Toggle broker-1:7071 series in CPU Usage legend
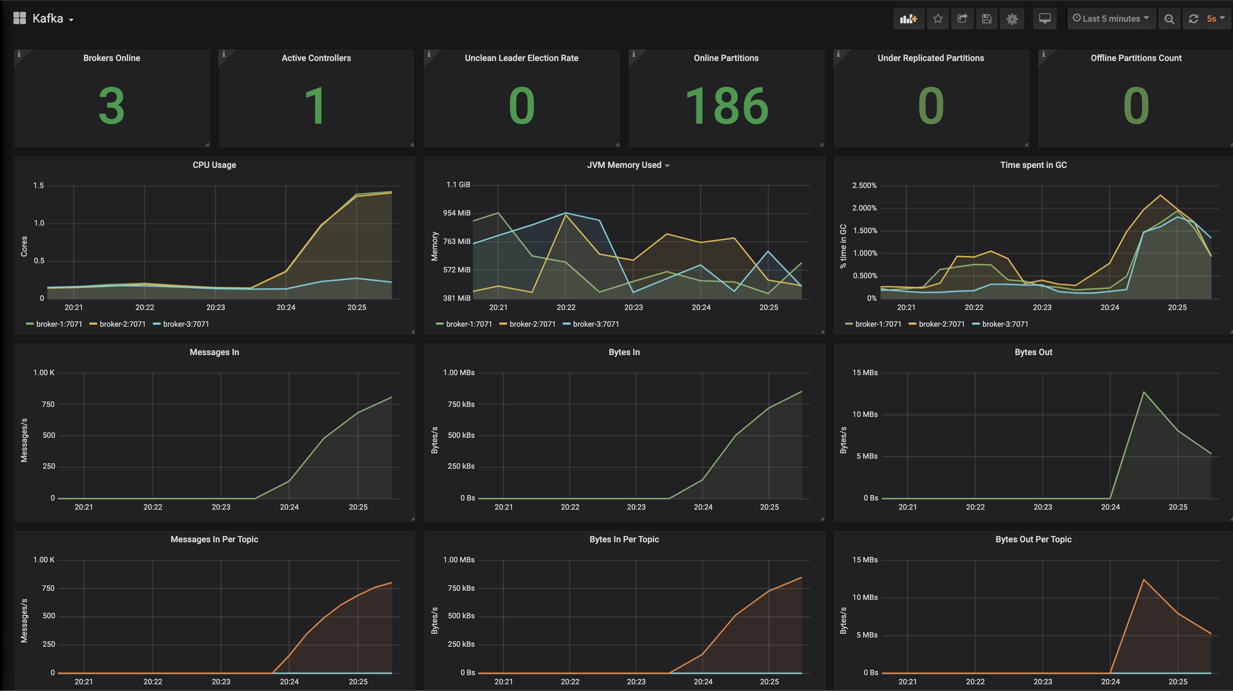The width and height of the screenshot is (1233, 691). click(x=59, y=324)
